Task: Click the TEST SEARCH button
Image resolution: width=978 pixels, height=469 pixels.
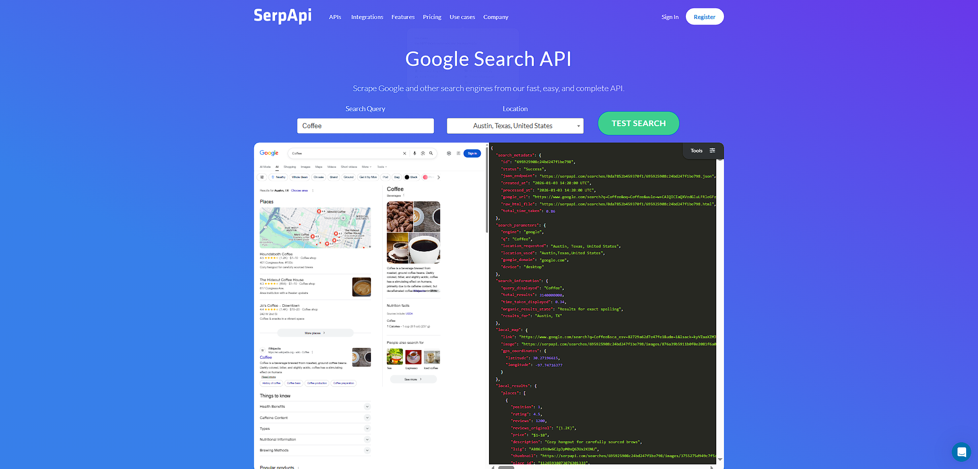Action: point(638,124)
